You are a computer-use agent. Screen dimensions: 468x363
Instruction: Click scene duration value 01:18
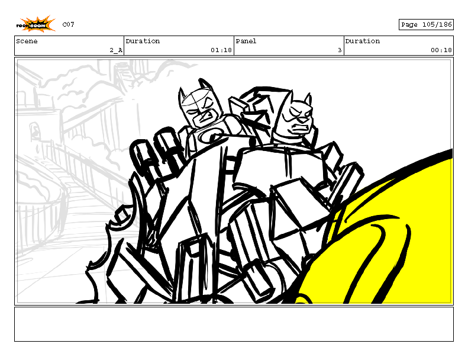[x=221, y=50]
